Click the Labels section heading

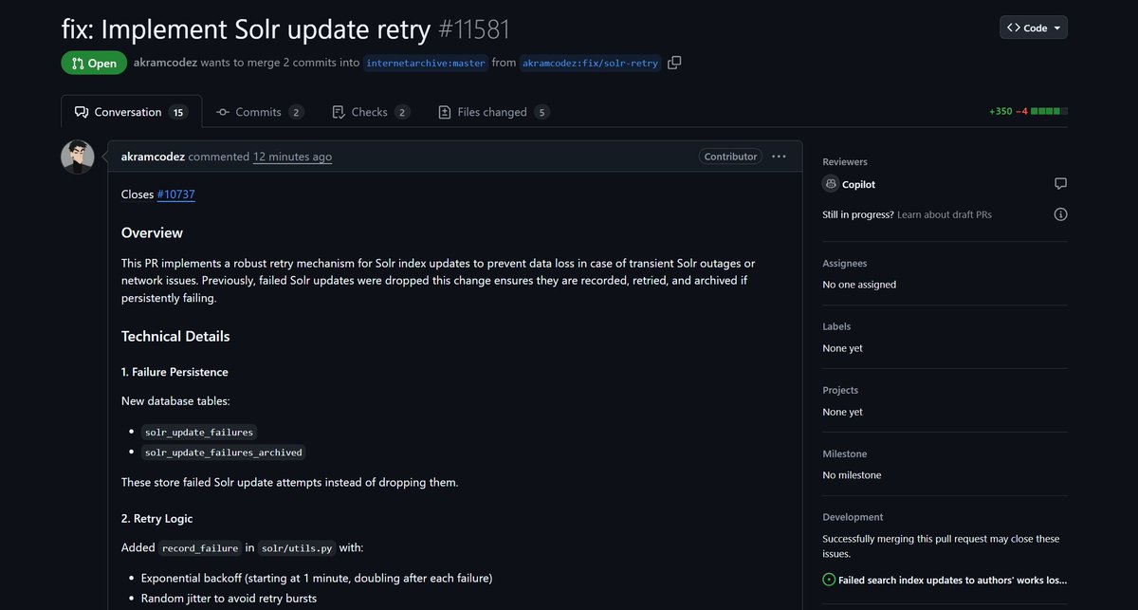pyautogui.click(x=836, y=326)
